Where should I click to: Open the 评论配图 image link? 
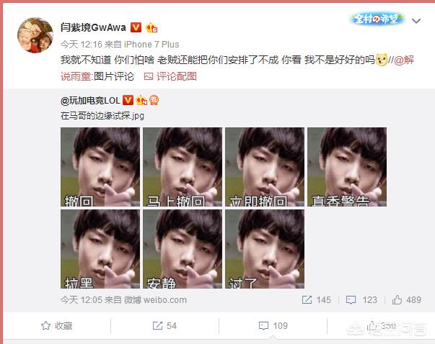(x=170, y=76)
